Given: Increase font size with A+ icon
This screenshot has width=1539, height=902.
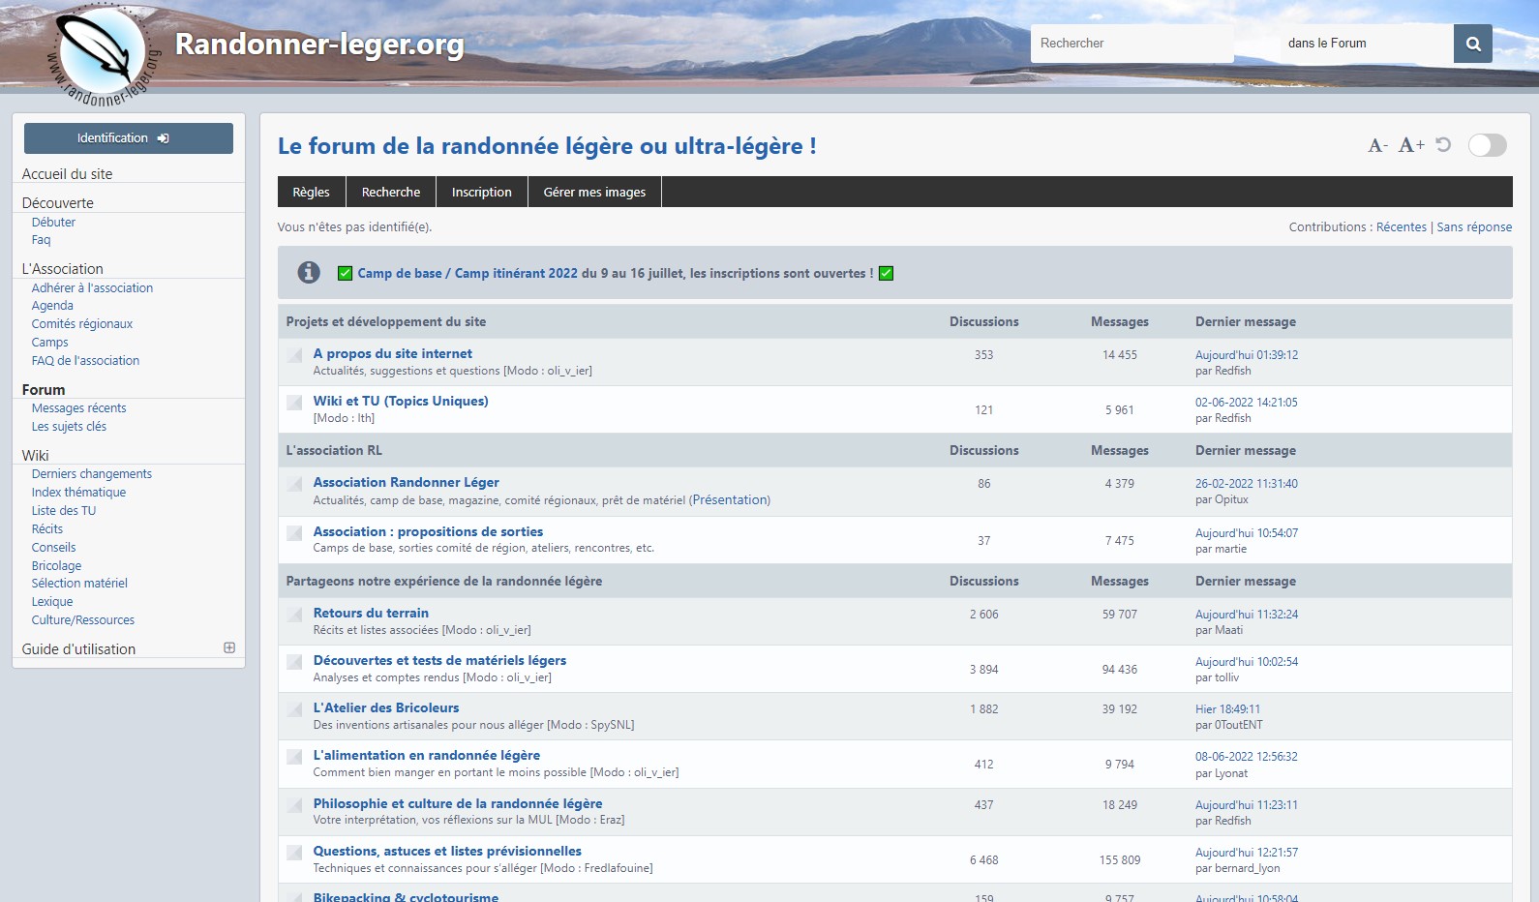Looking at the screenshot, I should 1410,145.
